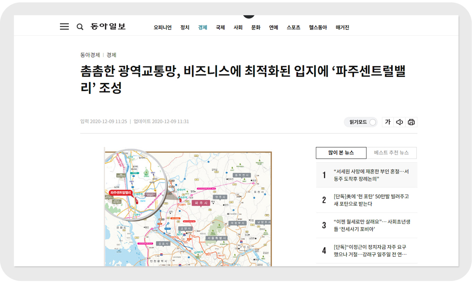Open the 사회 section

(238, 28)
